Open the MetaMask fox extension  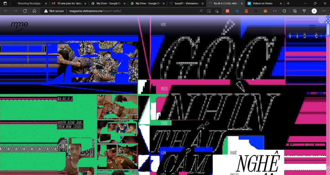coord(265,11)
